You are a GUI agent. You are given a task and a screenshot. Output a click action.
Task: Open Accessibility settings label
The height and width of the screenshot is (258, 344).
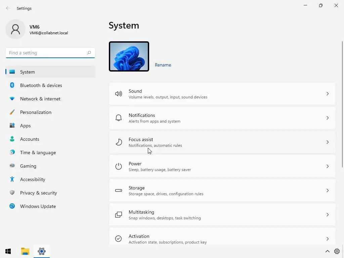tap(33, 179)
